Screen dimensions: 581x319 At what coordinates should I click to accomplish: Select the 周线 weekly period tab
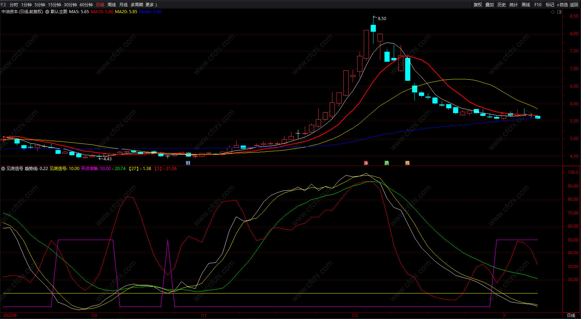coord(112,5)
